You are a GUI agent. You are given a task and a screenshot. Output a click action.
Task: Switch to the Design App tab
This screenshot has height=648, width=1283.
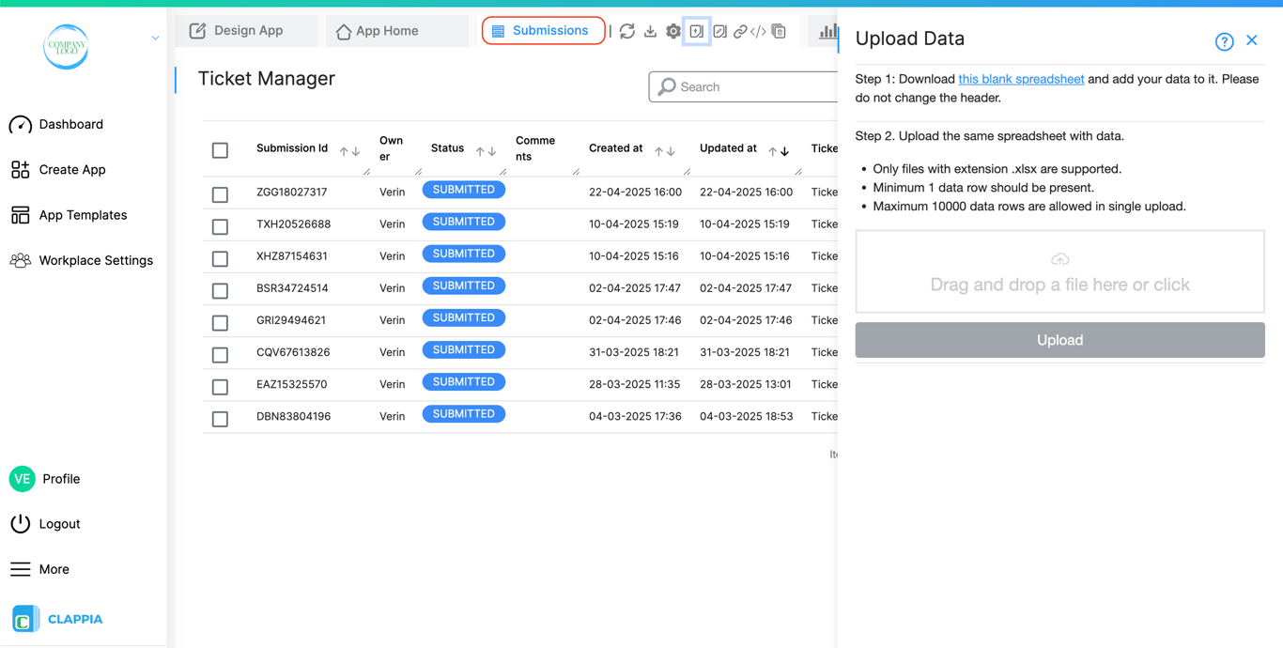[x=237, y=31]
